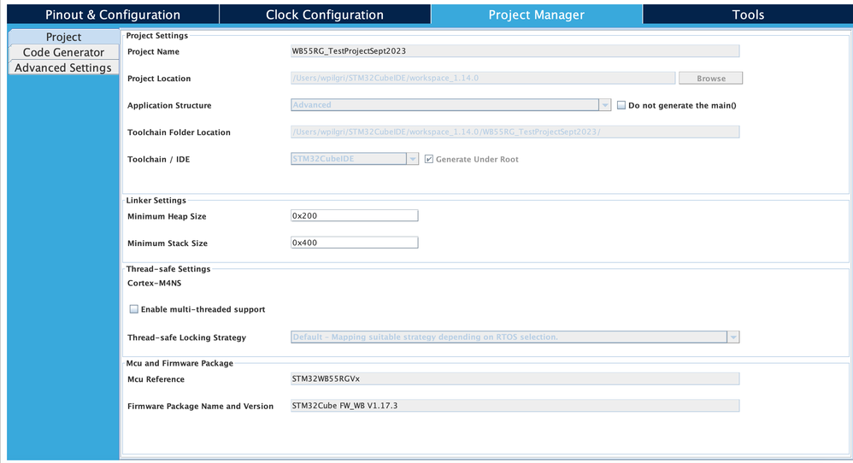Click the Locking Strategy dropdown arrow

733,337
